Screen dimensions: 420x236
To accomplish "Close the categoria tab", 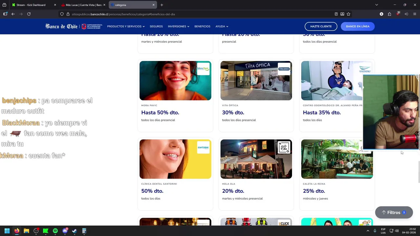I will click(x=153, y=5).
